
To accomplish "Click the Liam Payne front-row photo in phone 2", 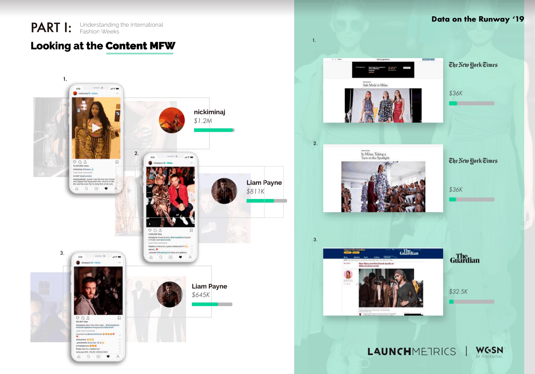I will tap(171, 196).
